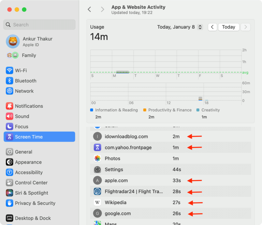This screenshot has height=225, width=262.
Task: Select Notifications in sidebar
Action: (x=39, y=106)
